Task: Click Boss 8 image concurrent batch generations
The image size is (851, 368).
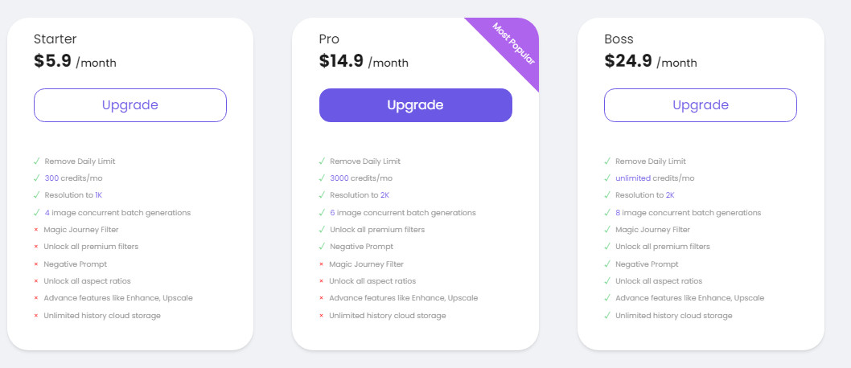Action: [x=689, y=213]
